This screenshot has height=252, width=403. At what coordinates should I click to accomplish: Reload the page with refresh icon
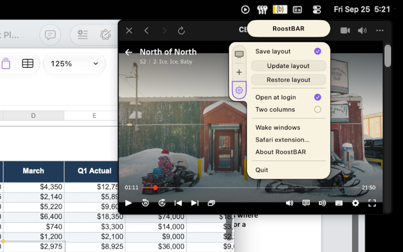181,31
